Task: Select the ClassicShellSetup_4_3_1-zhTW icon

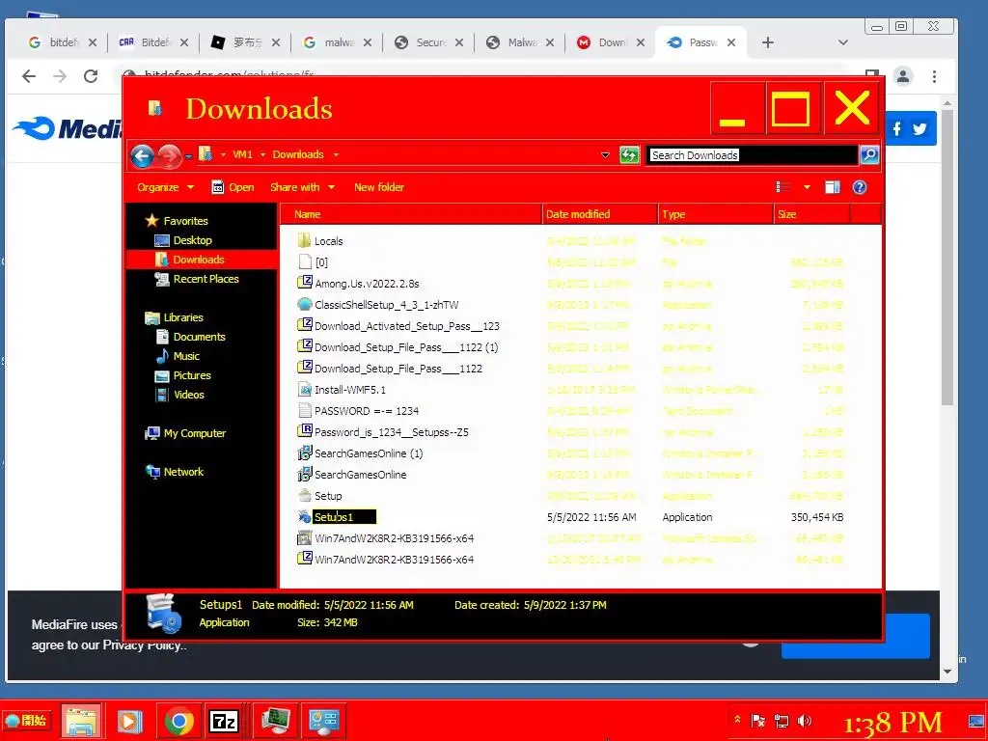Action: pyautogui.click(x=305, y=304)
